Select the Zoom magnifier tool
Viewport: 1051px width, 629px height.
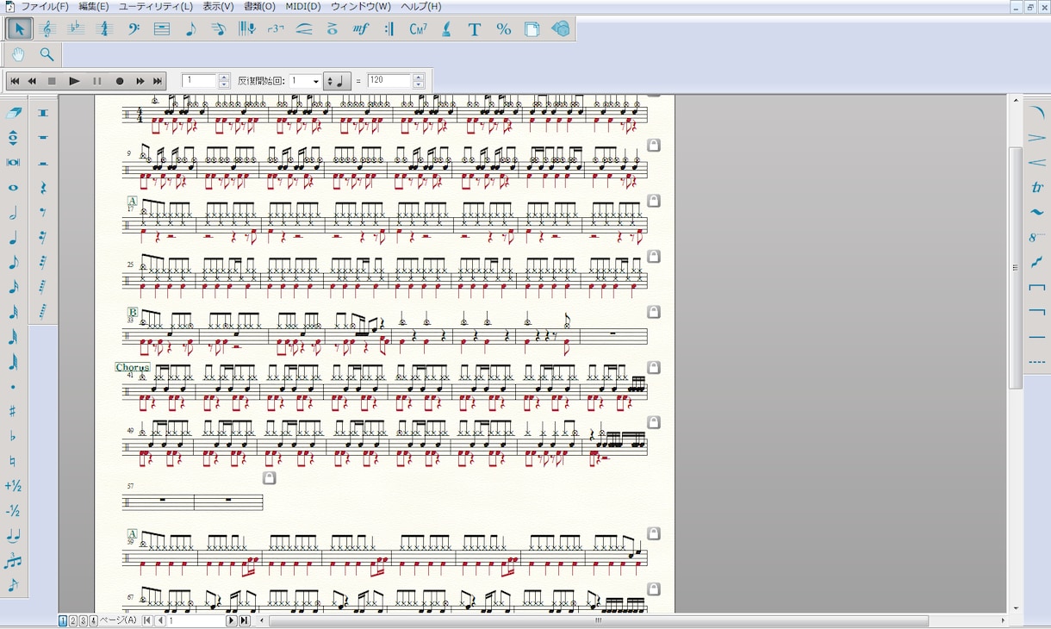coord(47,54)
